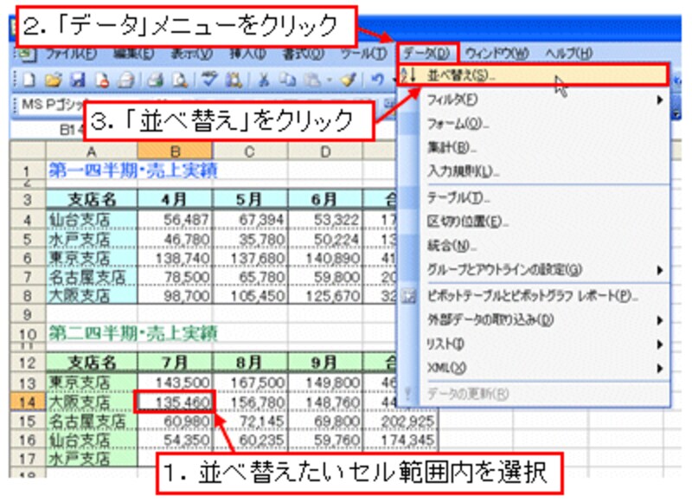
Task: Click cell value 59,760 in row 16
Action: pyautogui.click(x=325, y=440)
